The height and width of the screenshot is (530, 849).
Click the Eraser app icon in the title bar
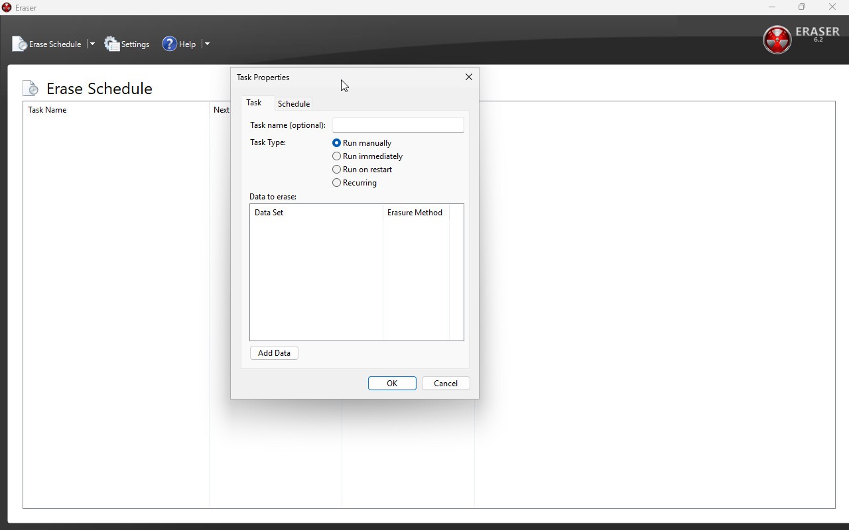[x=7, y=7]
